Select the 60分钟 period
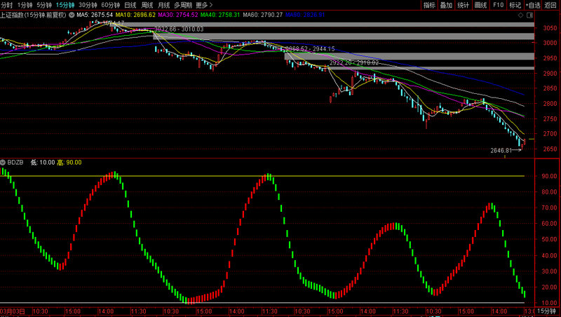Screen dimensions: 561x317 click(x=111, y=5)
